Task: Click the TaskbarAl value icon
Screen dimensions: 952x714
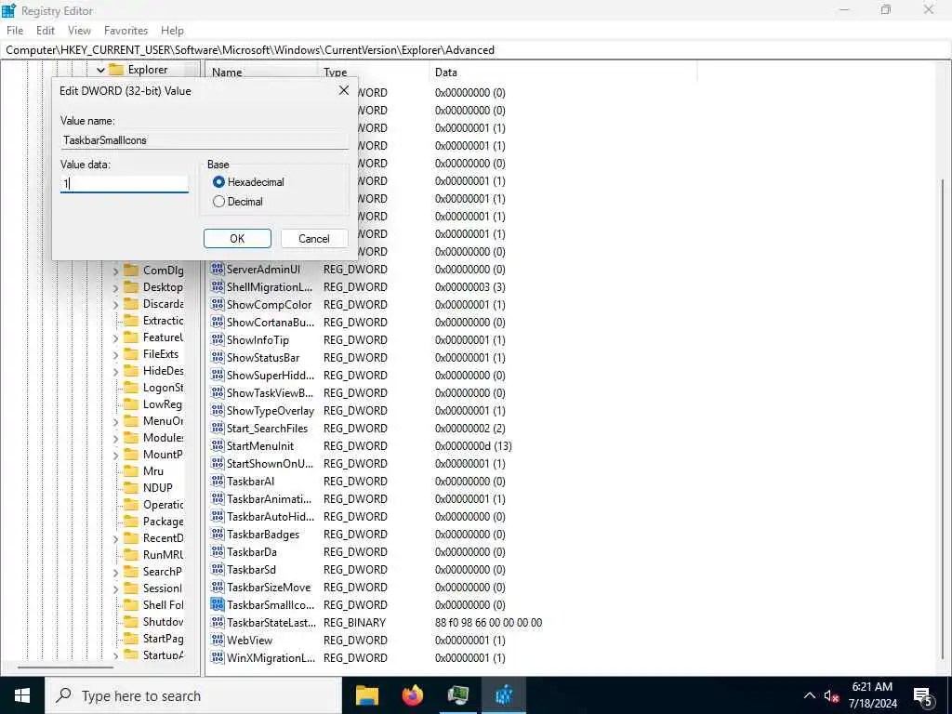Action: [218, 481]
